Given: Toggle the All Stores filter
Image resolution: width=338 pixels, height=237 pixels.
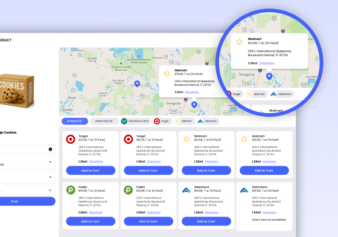Looking at the screenshot, I should [x=75, y=121].
